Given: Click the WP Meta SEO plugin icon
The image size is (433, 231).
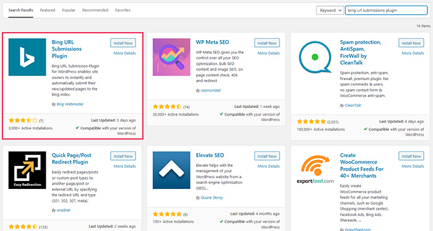Looking at the screenshot, I should click(171, 57).
